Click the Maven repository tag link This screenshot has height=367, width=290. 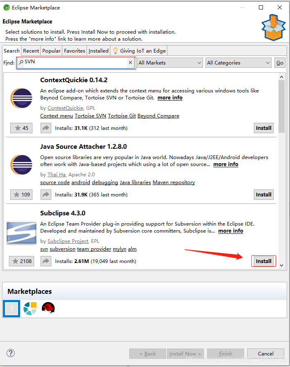[174, 182]
